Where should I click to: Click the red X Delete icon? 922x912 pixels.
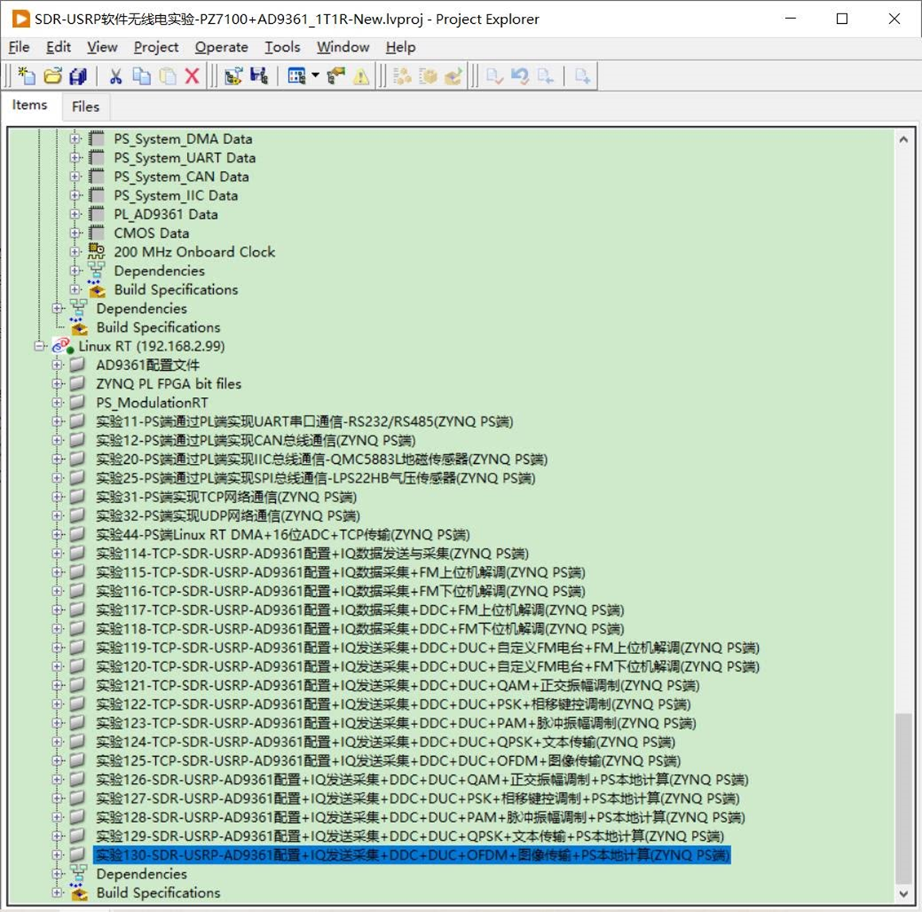click(192, 76)
